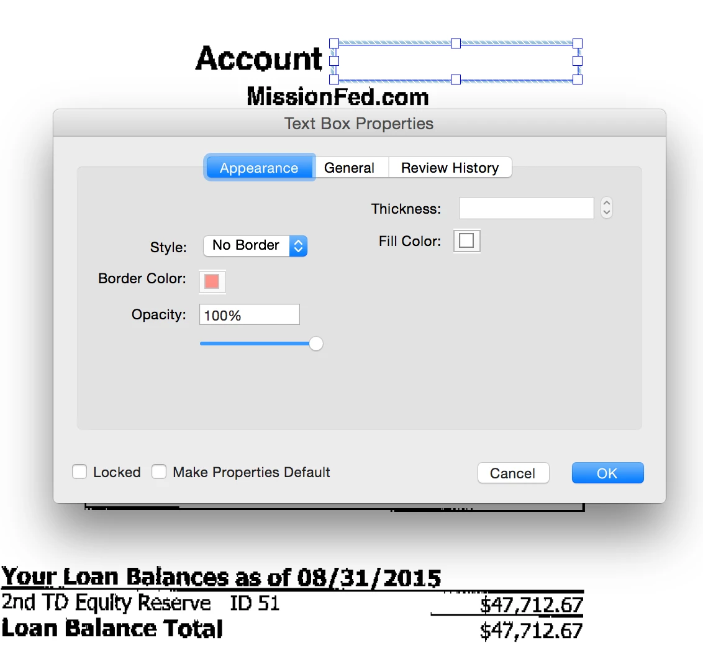Click the 'Loan Balance Total' label

pos(112,628)
